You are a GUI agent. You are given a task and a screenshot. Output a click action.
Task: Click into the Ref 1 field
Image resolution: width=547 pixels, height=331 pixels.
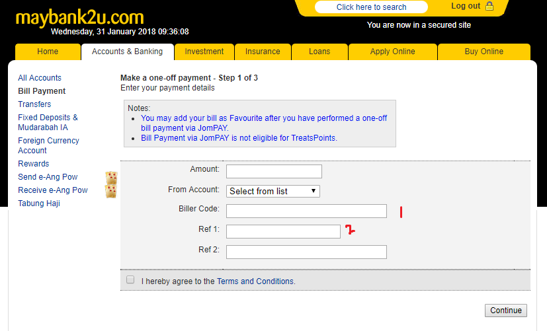coord(283,232)
